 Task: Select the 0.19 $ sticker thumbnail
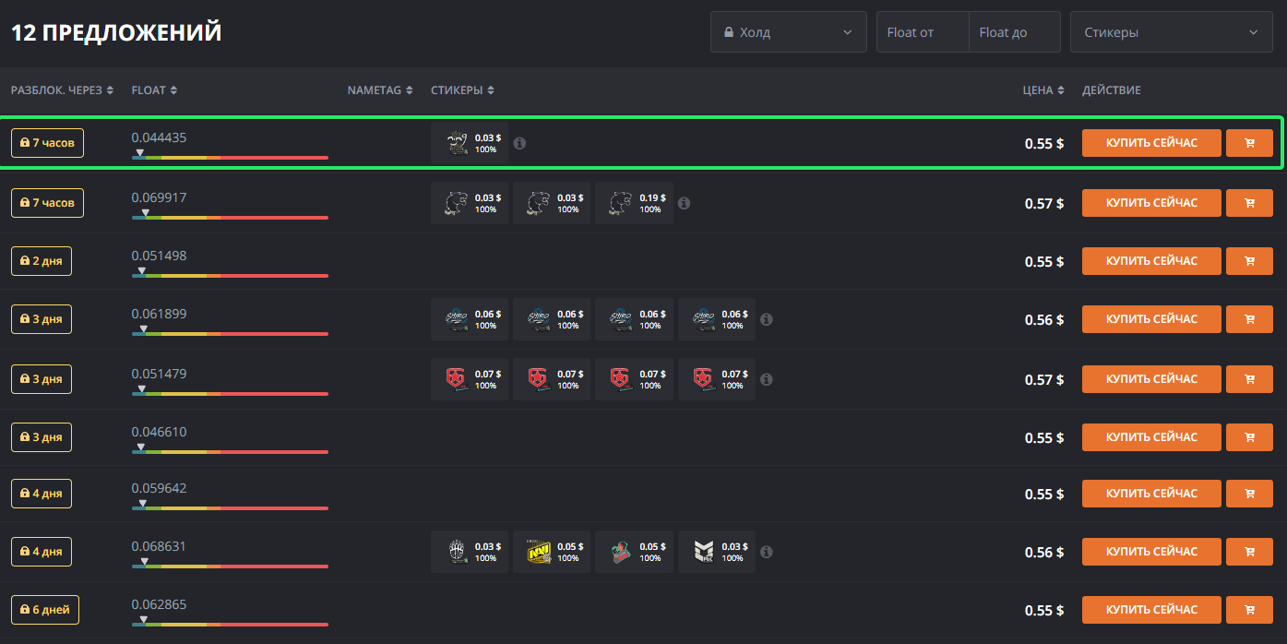(x=634, y=203)
